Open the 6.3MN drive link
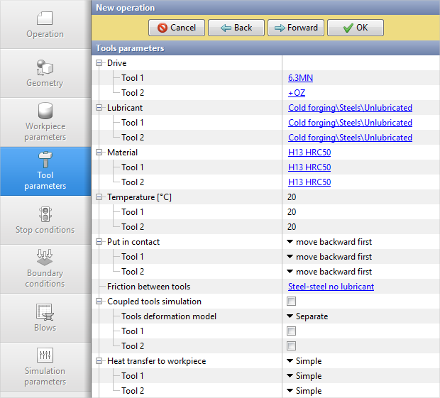 pyautogui.click(x=300, y=78)
